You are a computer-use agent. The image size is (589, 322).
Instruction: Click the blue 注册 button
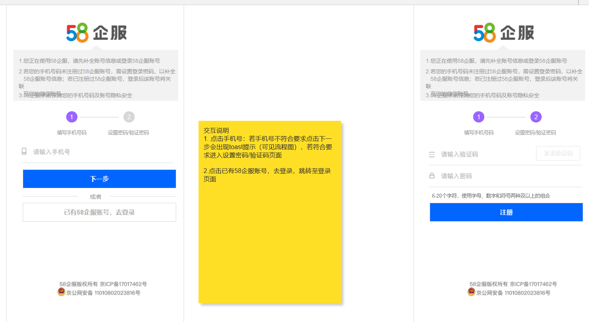506,212
